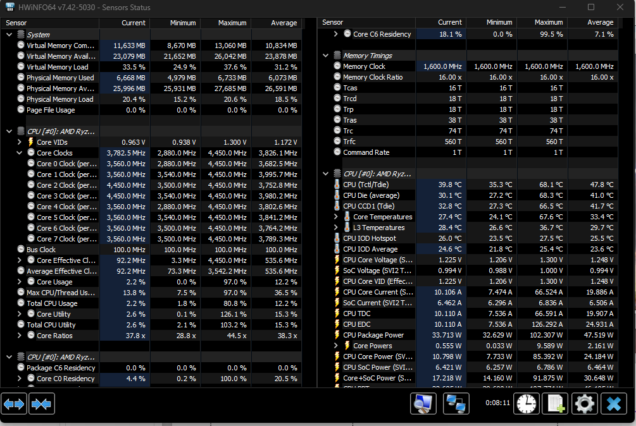Viewport: 636px width, 426px height.
Task: Expand the Core VIDs row
Action: (x=19, y=142)
